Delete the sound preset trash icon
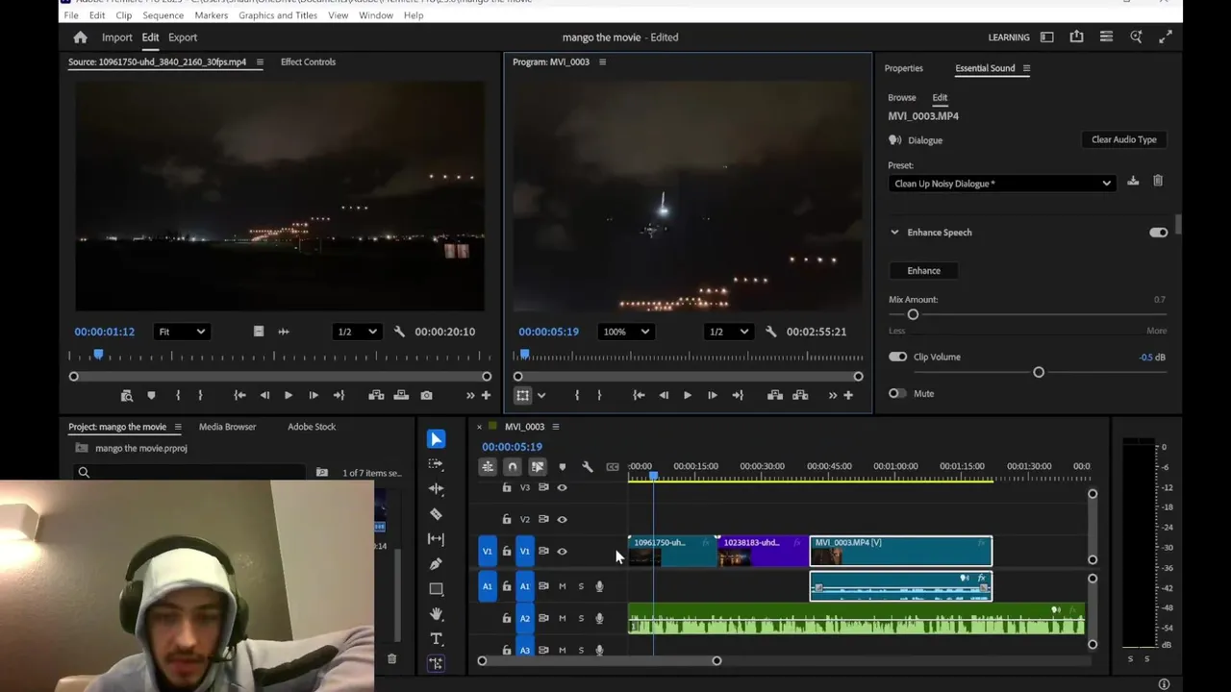Image resolution: width=1231 pixels, height=692 pixels. [x=1158, y=182]
